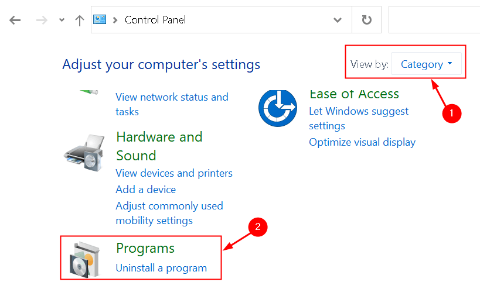Open View devices and printers
Viewport: 480px width, 282px height.
[174, 173]
